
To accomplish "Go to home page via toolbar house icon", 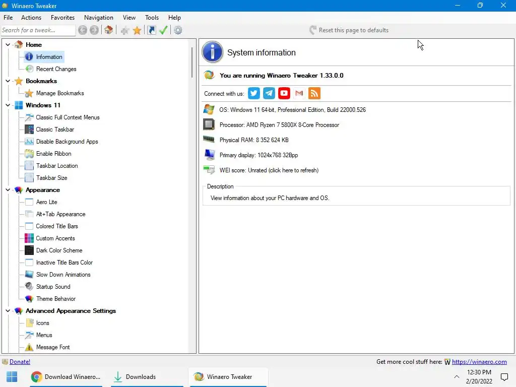I will click(x=109, y=30).
